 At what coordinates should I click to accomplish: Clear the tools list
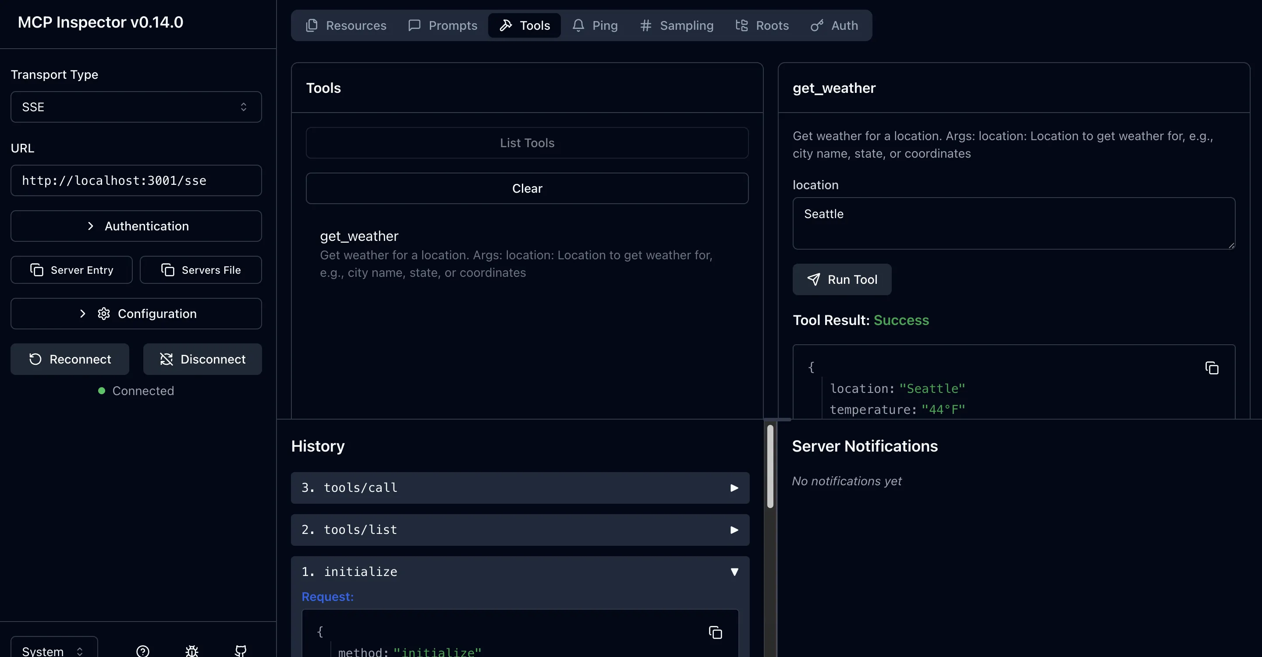pos(527,188)
